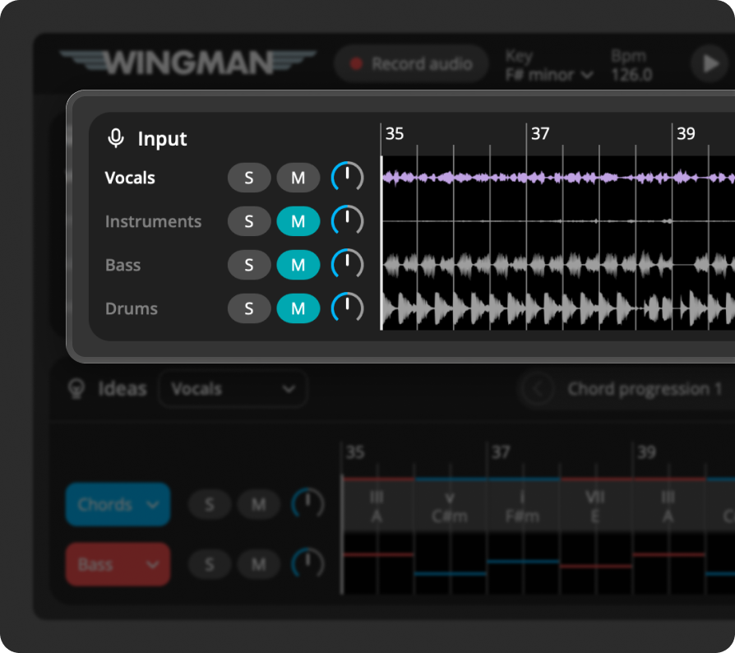
Task: Adjust the Vocals volume knob
Action: (x=347, y=177)
